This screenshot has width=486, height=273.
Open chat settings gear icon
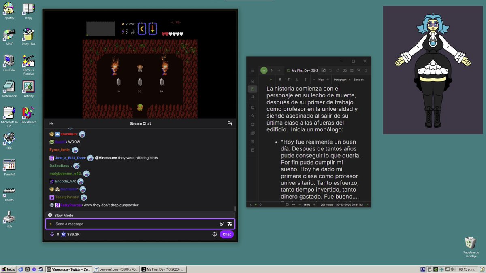tap(215, 234)
